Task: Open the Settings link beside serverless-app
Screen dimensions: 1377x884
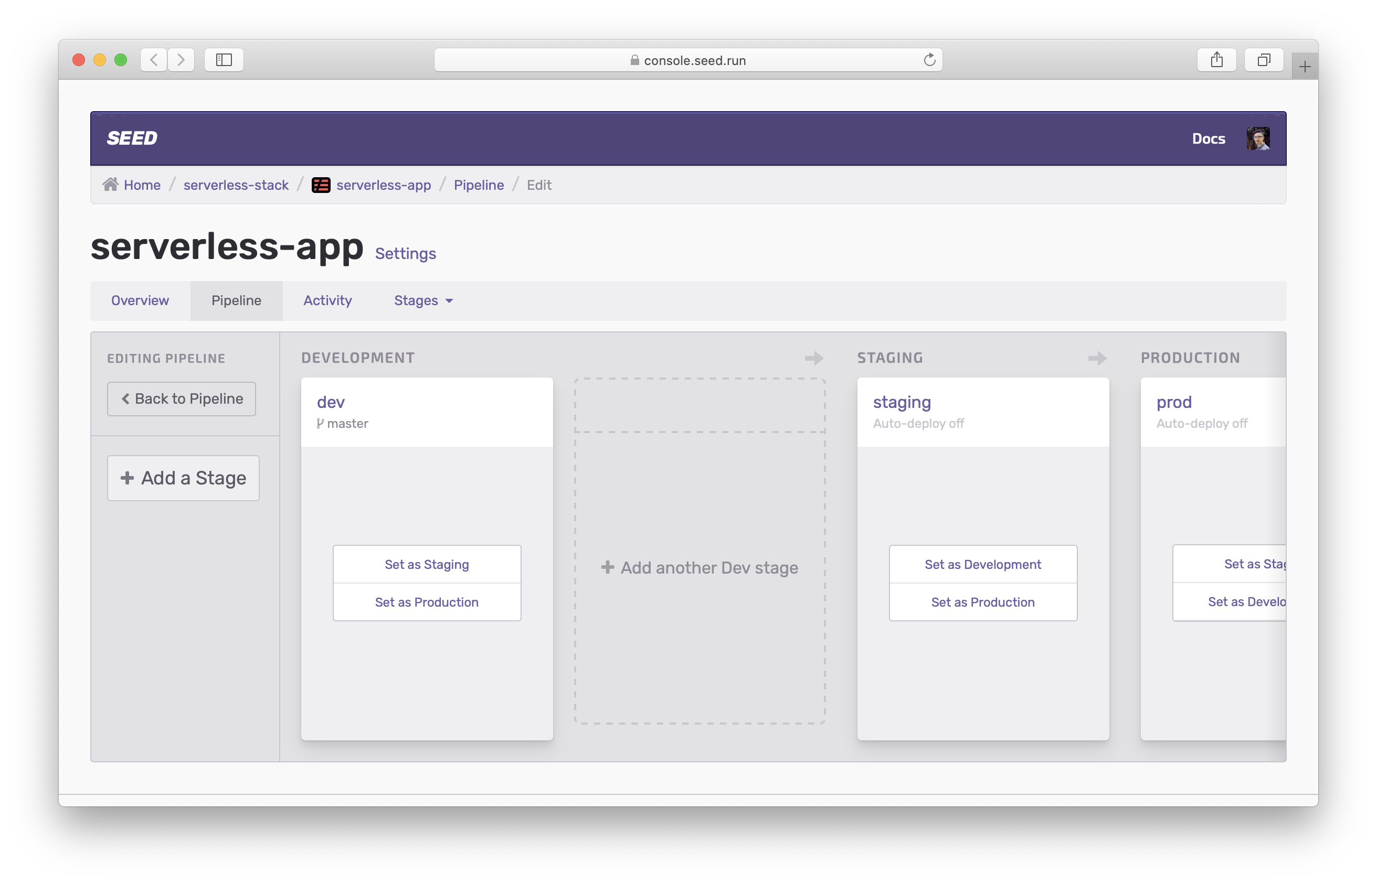Action: pos(405,253)
